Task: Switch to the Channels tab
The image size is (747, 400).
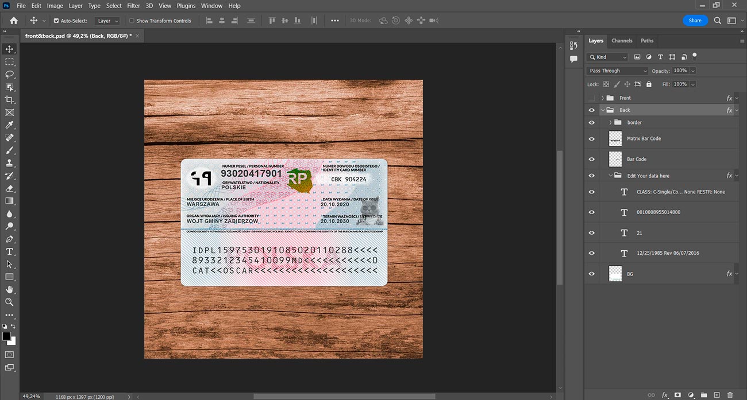Action: click(622, 41)
